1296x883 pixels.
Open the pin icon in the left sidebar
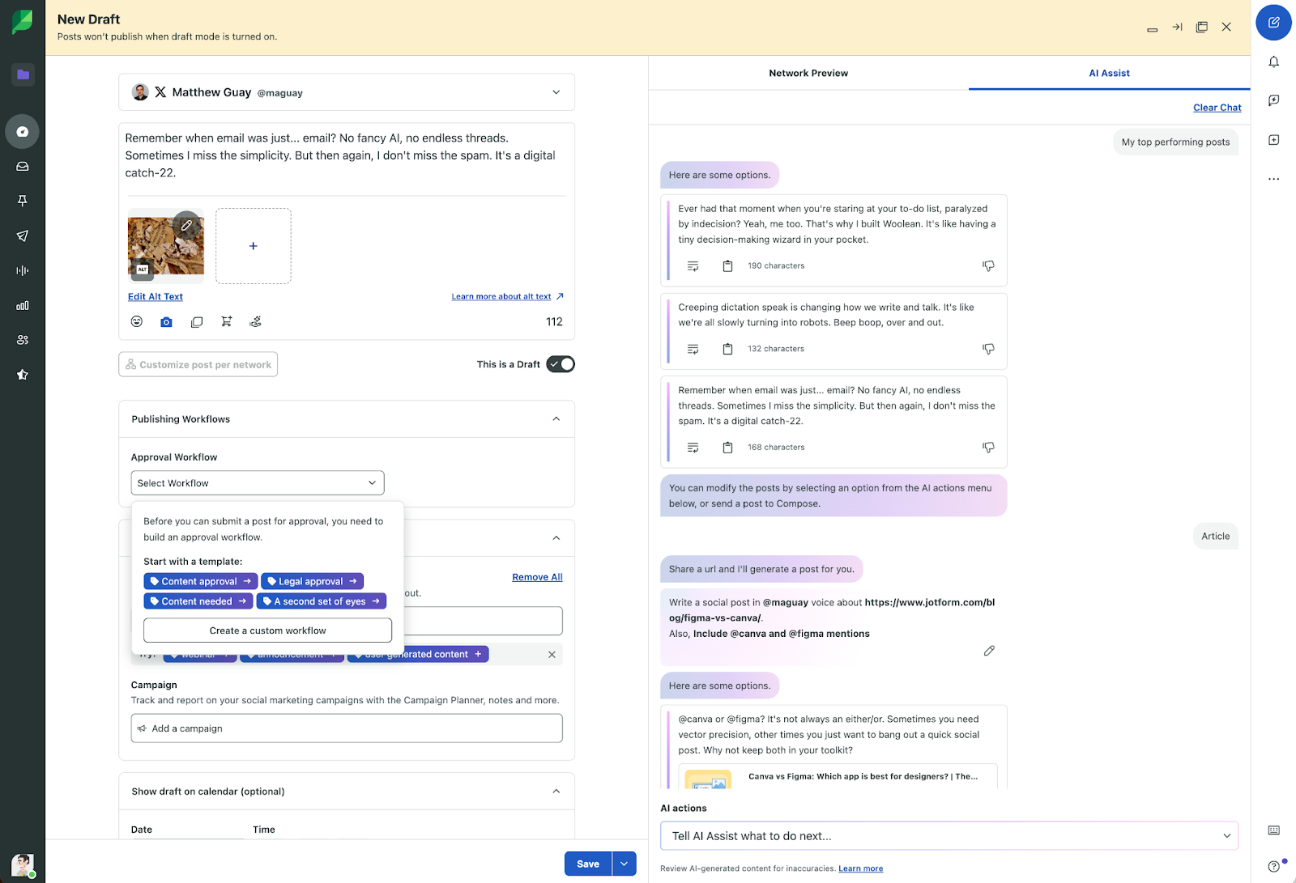click(x=23, y=200)
